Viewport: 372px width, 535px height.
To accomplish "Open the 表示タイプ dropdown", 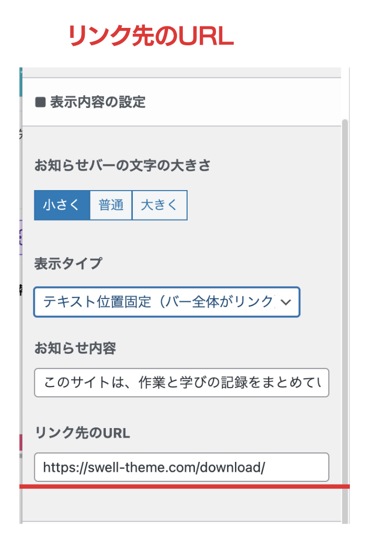I will coord(158,302).
